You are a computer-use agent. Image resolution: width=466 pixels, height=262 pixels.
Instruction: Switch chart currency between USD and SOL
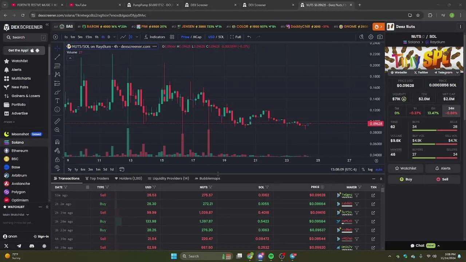216,37
